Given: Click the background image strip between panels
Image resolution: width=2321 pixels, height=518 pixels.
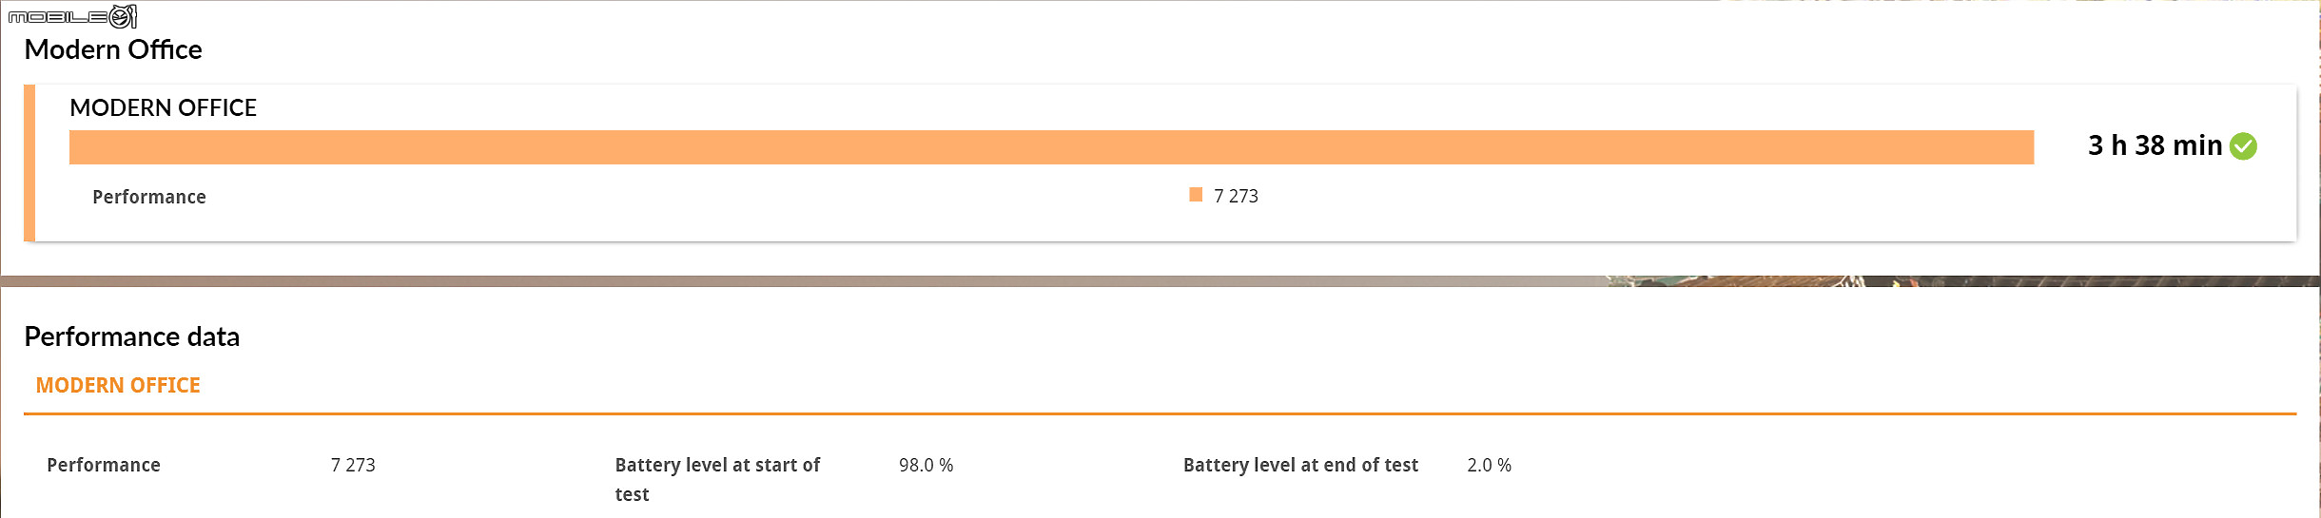Looking at the screenshot, I should [1160, 281].
